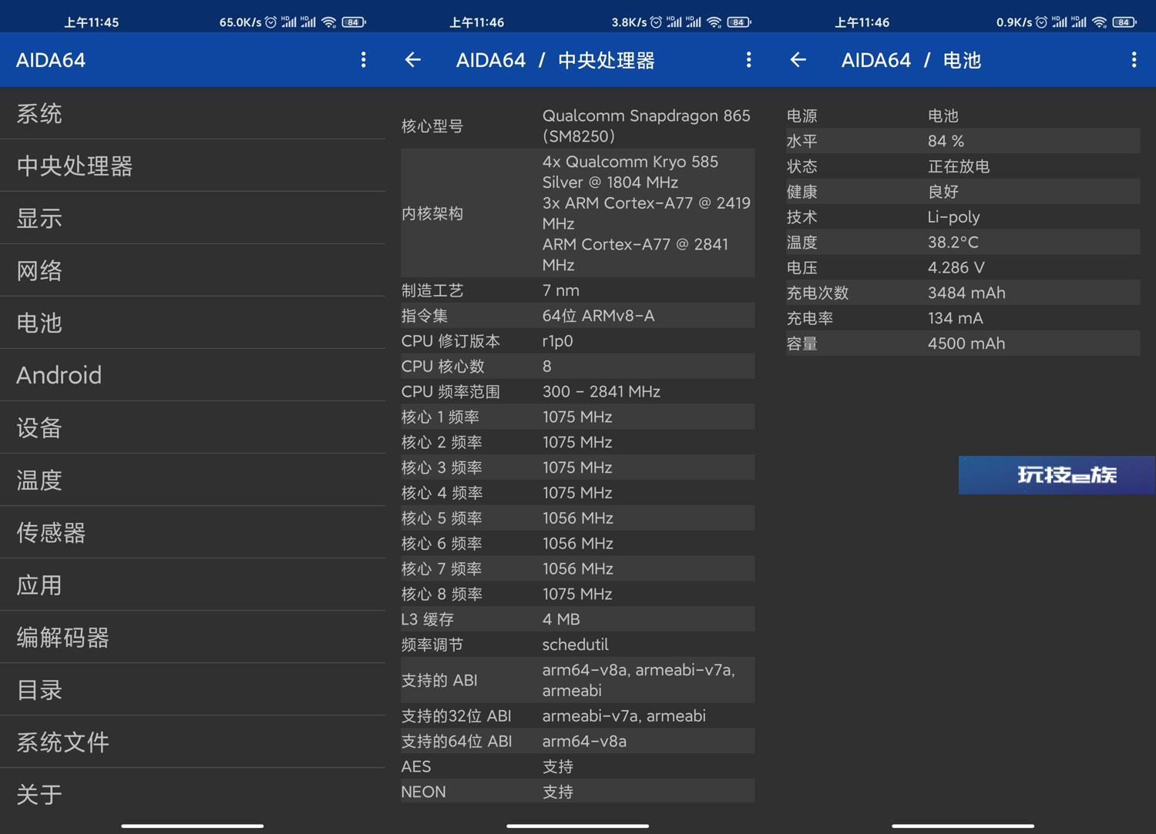Screen dimensions: 1156x834
Task: Open 目录 category
Action: pyautogui.click(x=193, y=690)
